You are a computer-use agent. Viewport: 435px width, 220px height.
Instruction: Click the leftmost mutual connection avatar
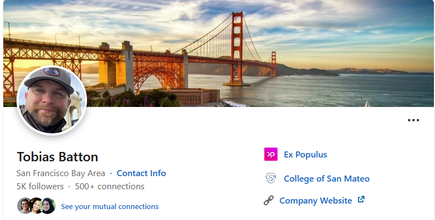25,206
